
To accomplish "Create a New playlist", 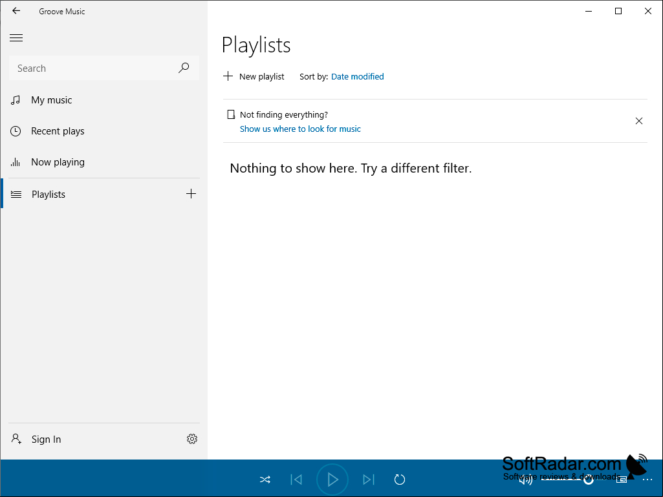I will (254, 76).
